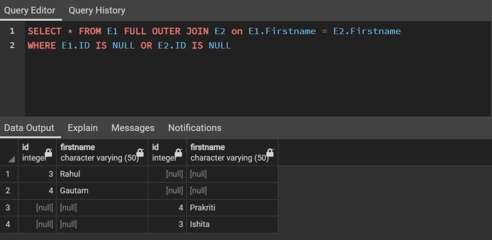Click the cell containing Prakriti
This screenshot has width=492, height=240.
(x=232, y=207)
